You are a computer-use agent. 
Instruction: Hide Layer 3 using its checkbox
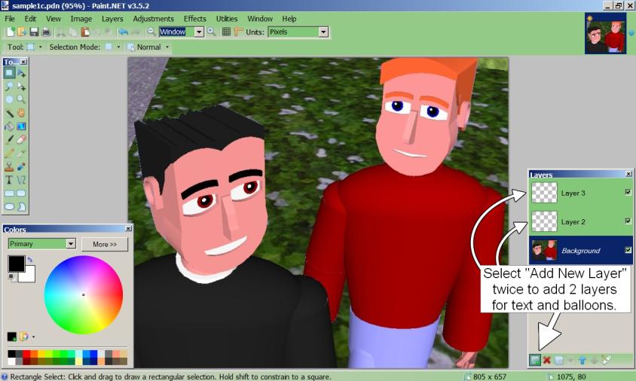coord(628,193)
